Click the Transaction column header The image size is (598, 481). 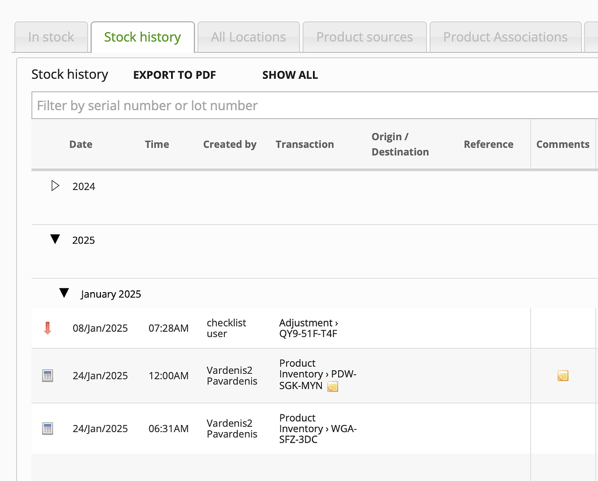(304, 145)
